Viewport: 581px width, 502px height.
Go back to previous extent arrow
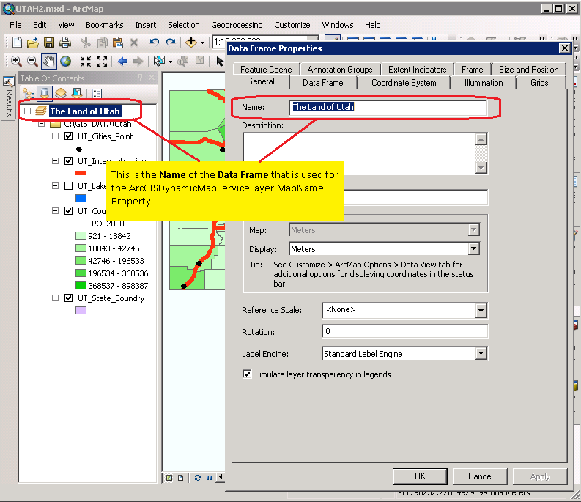pos(122,61)
